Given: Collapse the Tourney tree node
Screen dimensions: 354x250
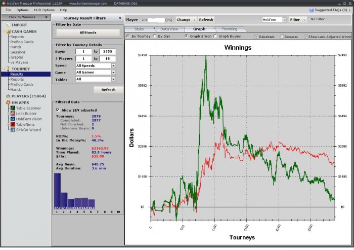Looking at the screenshot, I should click(x=4, y=68).
